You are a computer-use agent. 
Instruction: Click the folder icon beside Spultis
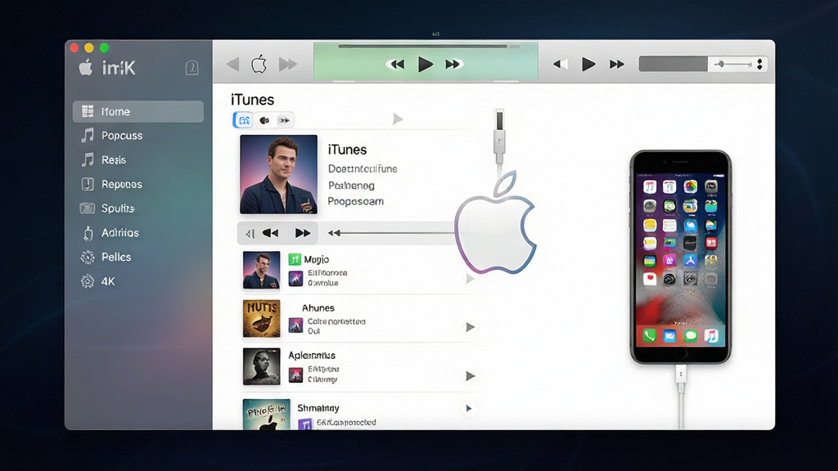point(87,209)
